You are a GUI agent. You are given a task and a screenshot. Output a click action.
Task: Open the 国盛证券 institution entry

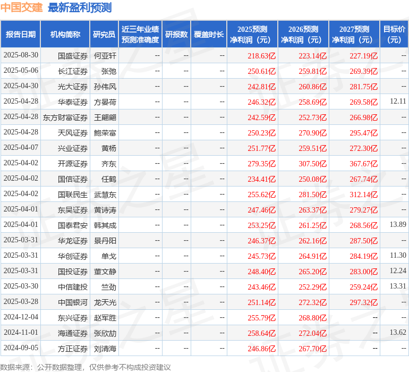click(72, 55)
